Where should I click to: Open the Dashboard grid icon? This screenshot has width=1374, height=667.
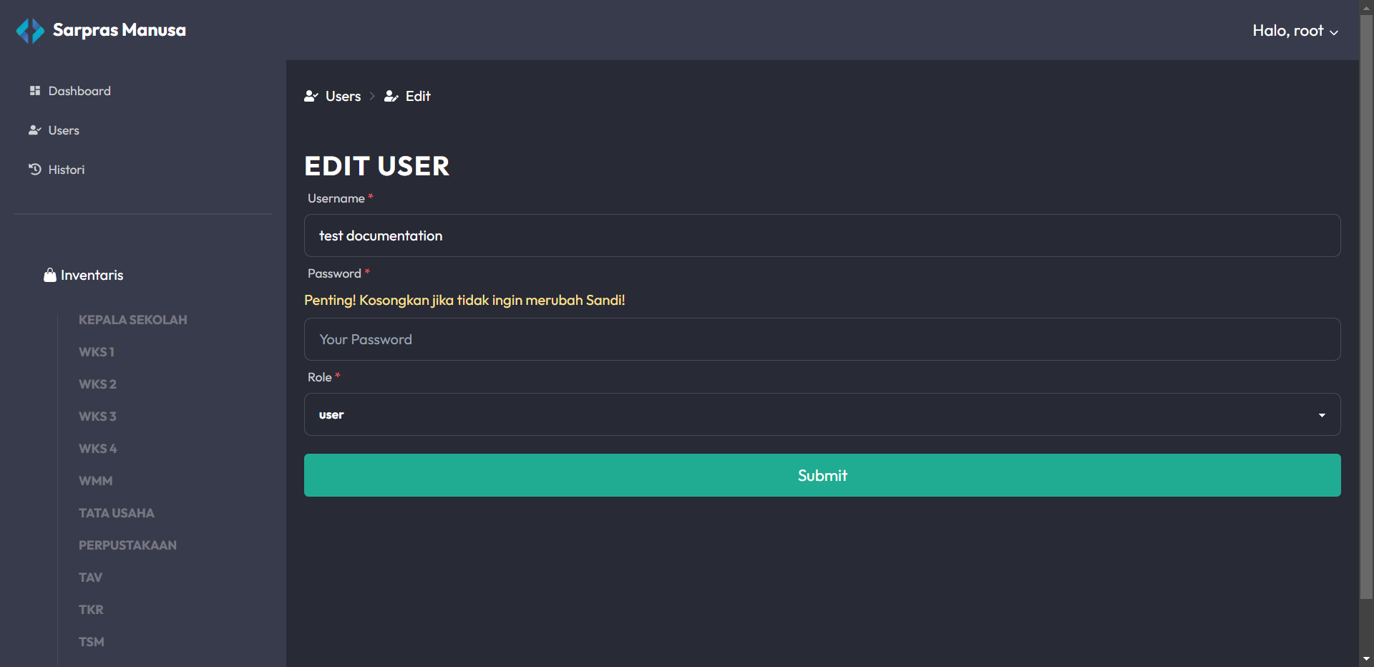tap(34, 91)
